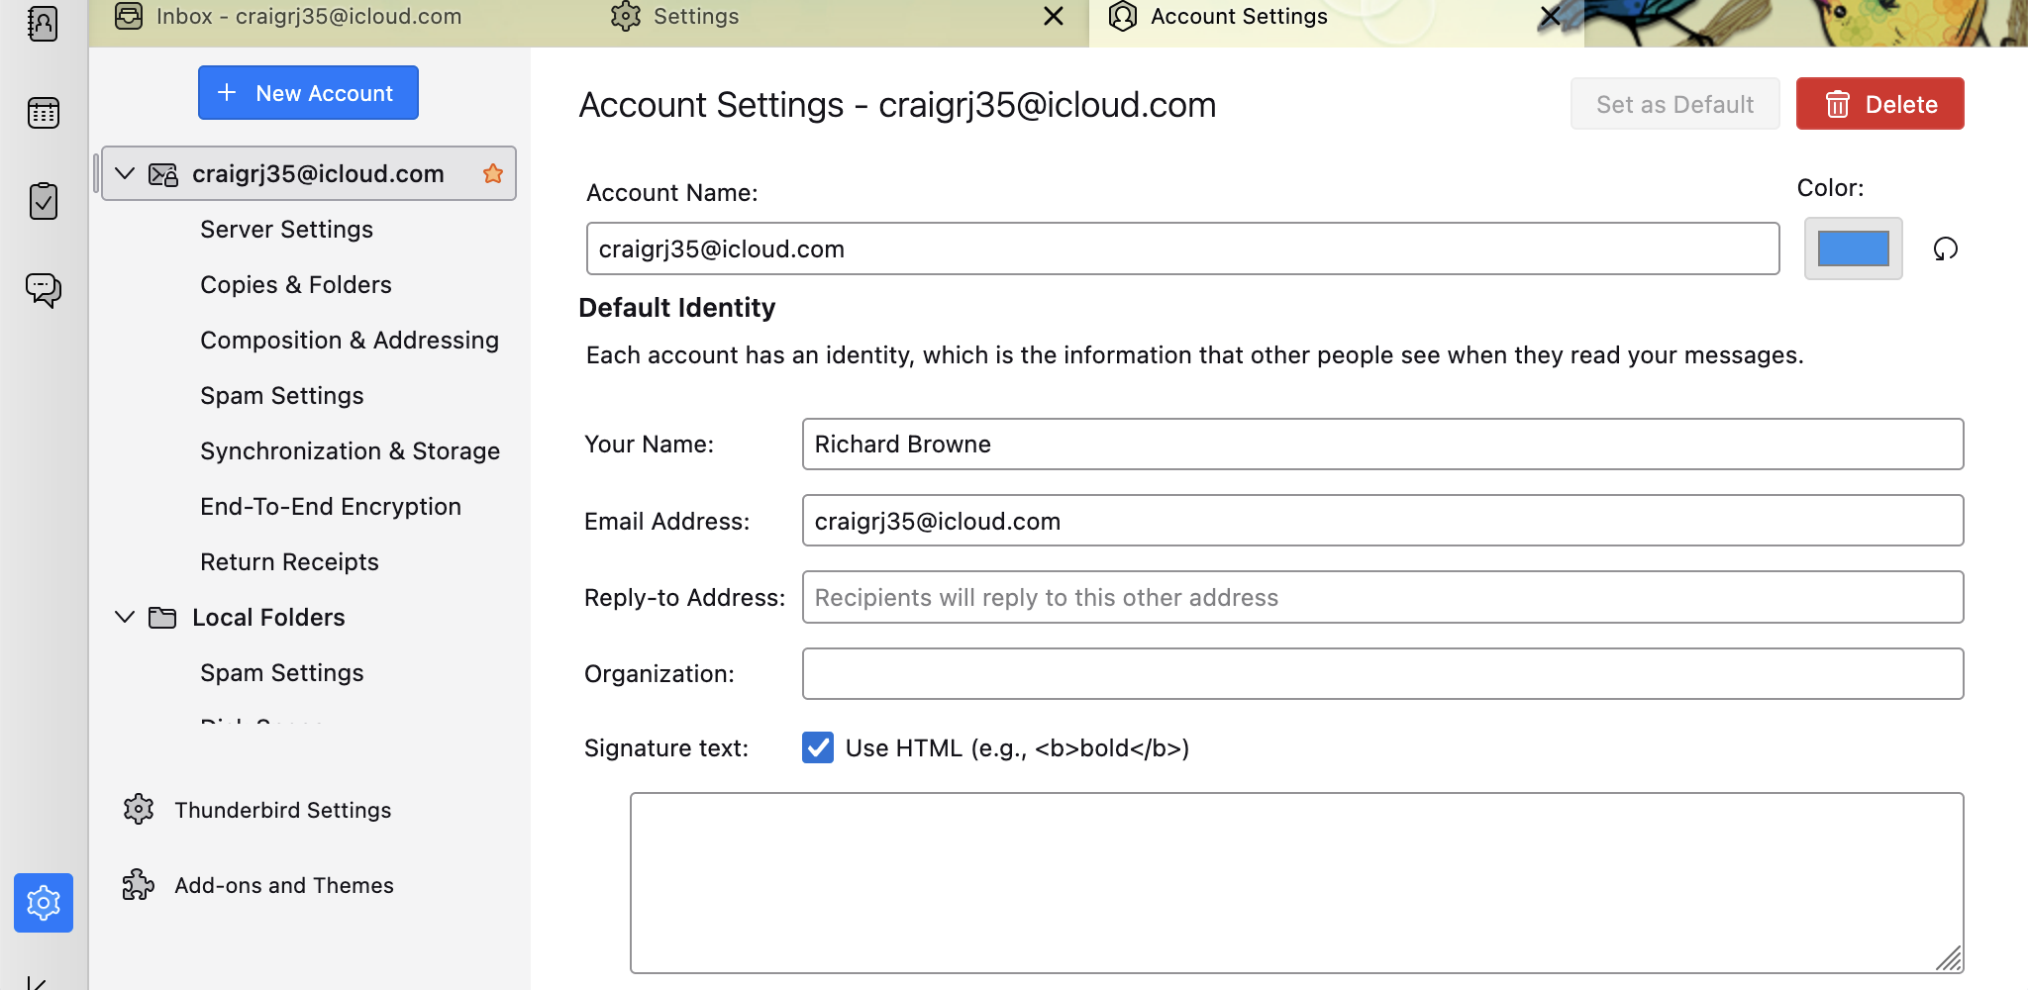The image size is (2028, 990).
Task: Open the Calendar view icon
Action: 43,113
